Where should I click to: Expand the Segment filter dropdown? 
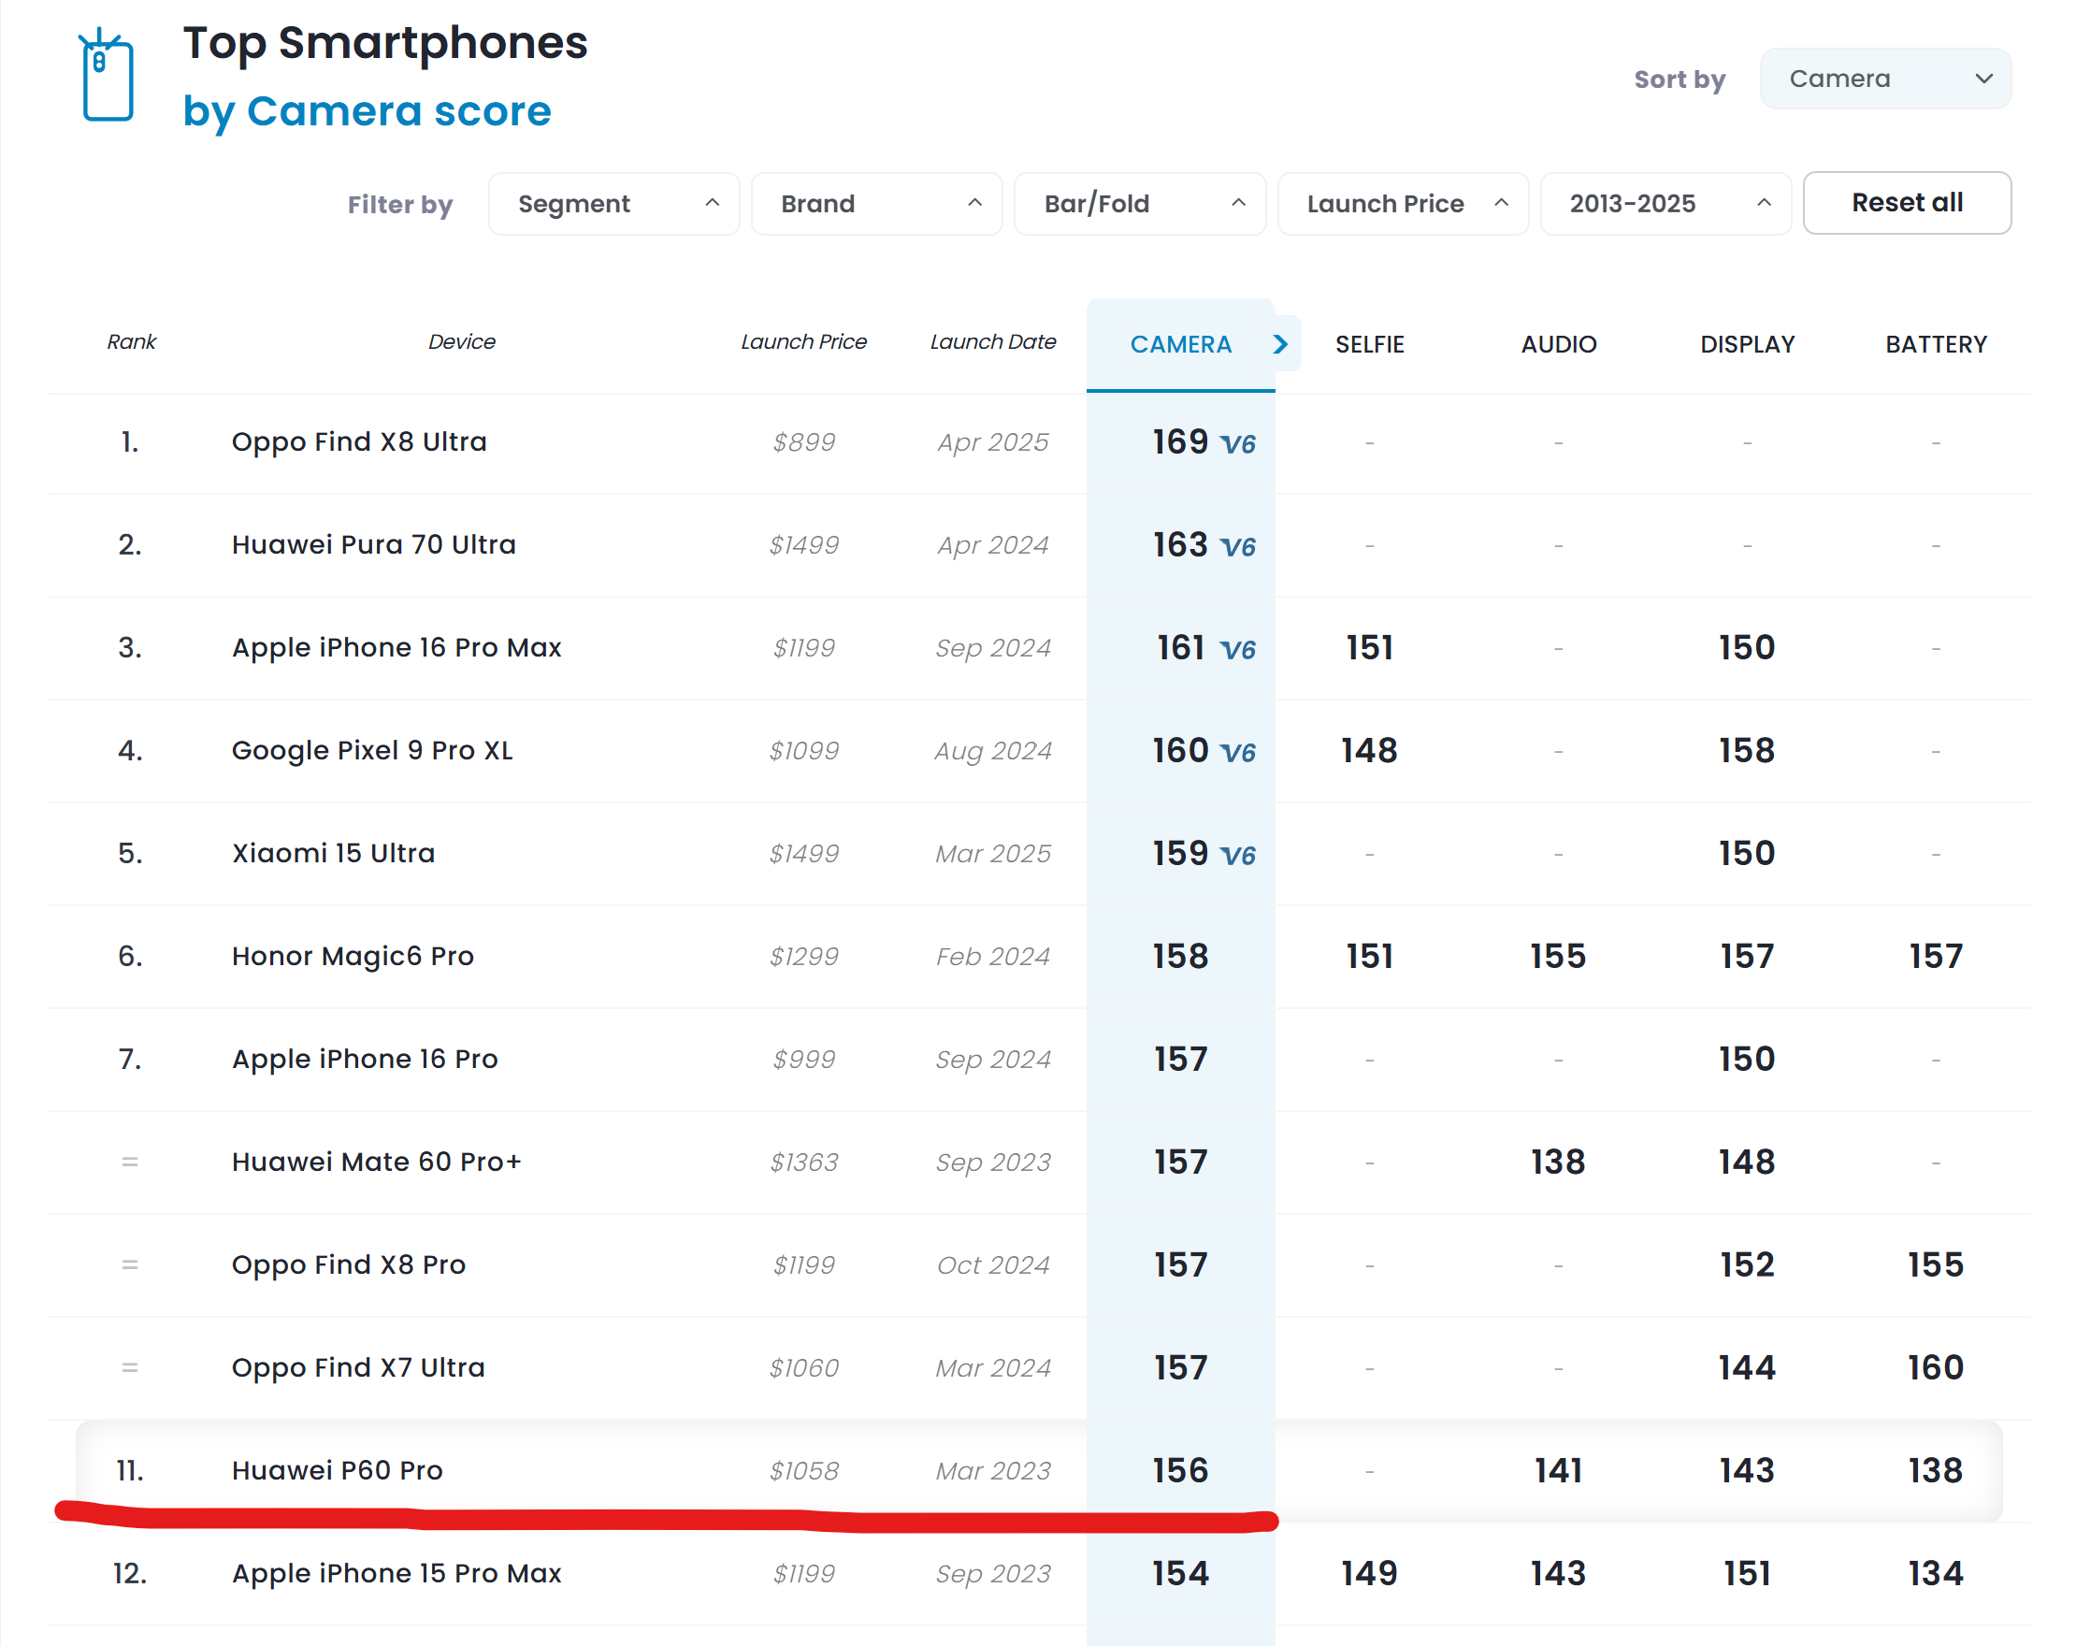click(x=613, y=203)
